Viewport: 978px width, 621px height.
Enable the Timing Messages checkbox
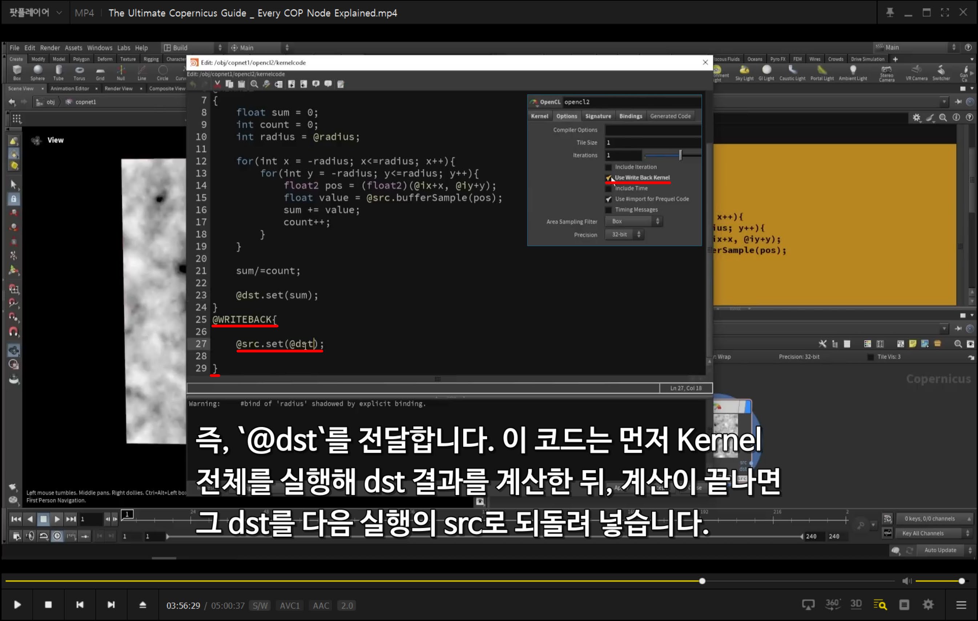tap(608, 210)
